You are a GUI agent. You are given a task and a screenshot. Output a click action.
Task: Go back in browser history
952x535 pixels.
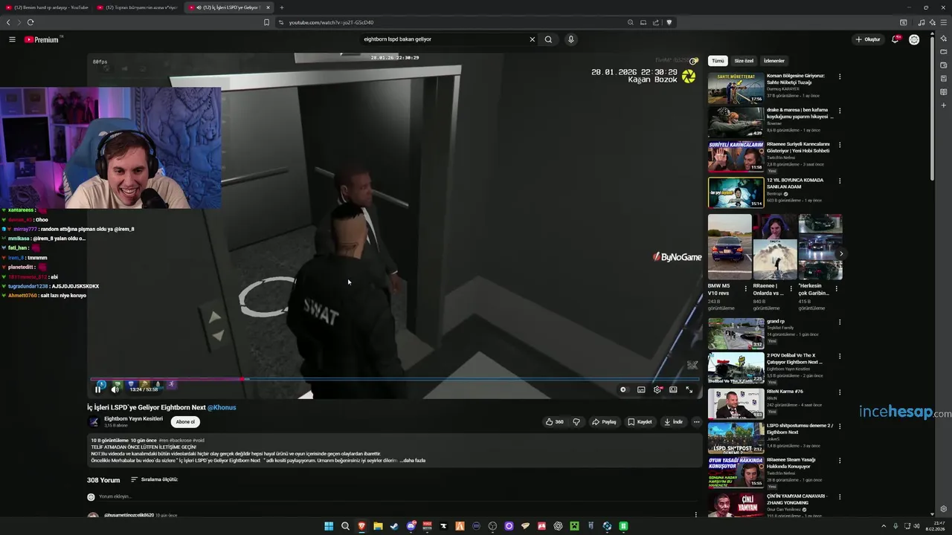[8, 22]
